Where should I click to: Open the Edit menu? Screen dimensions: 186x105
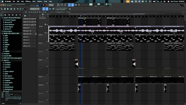pyautogui.click(x=18, y=1)
